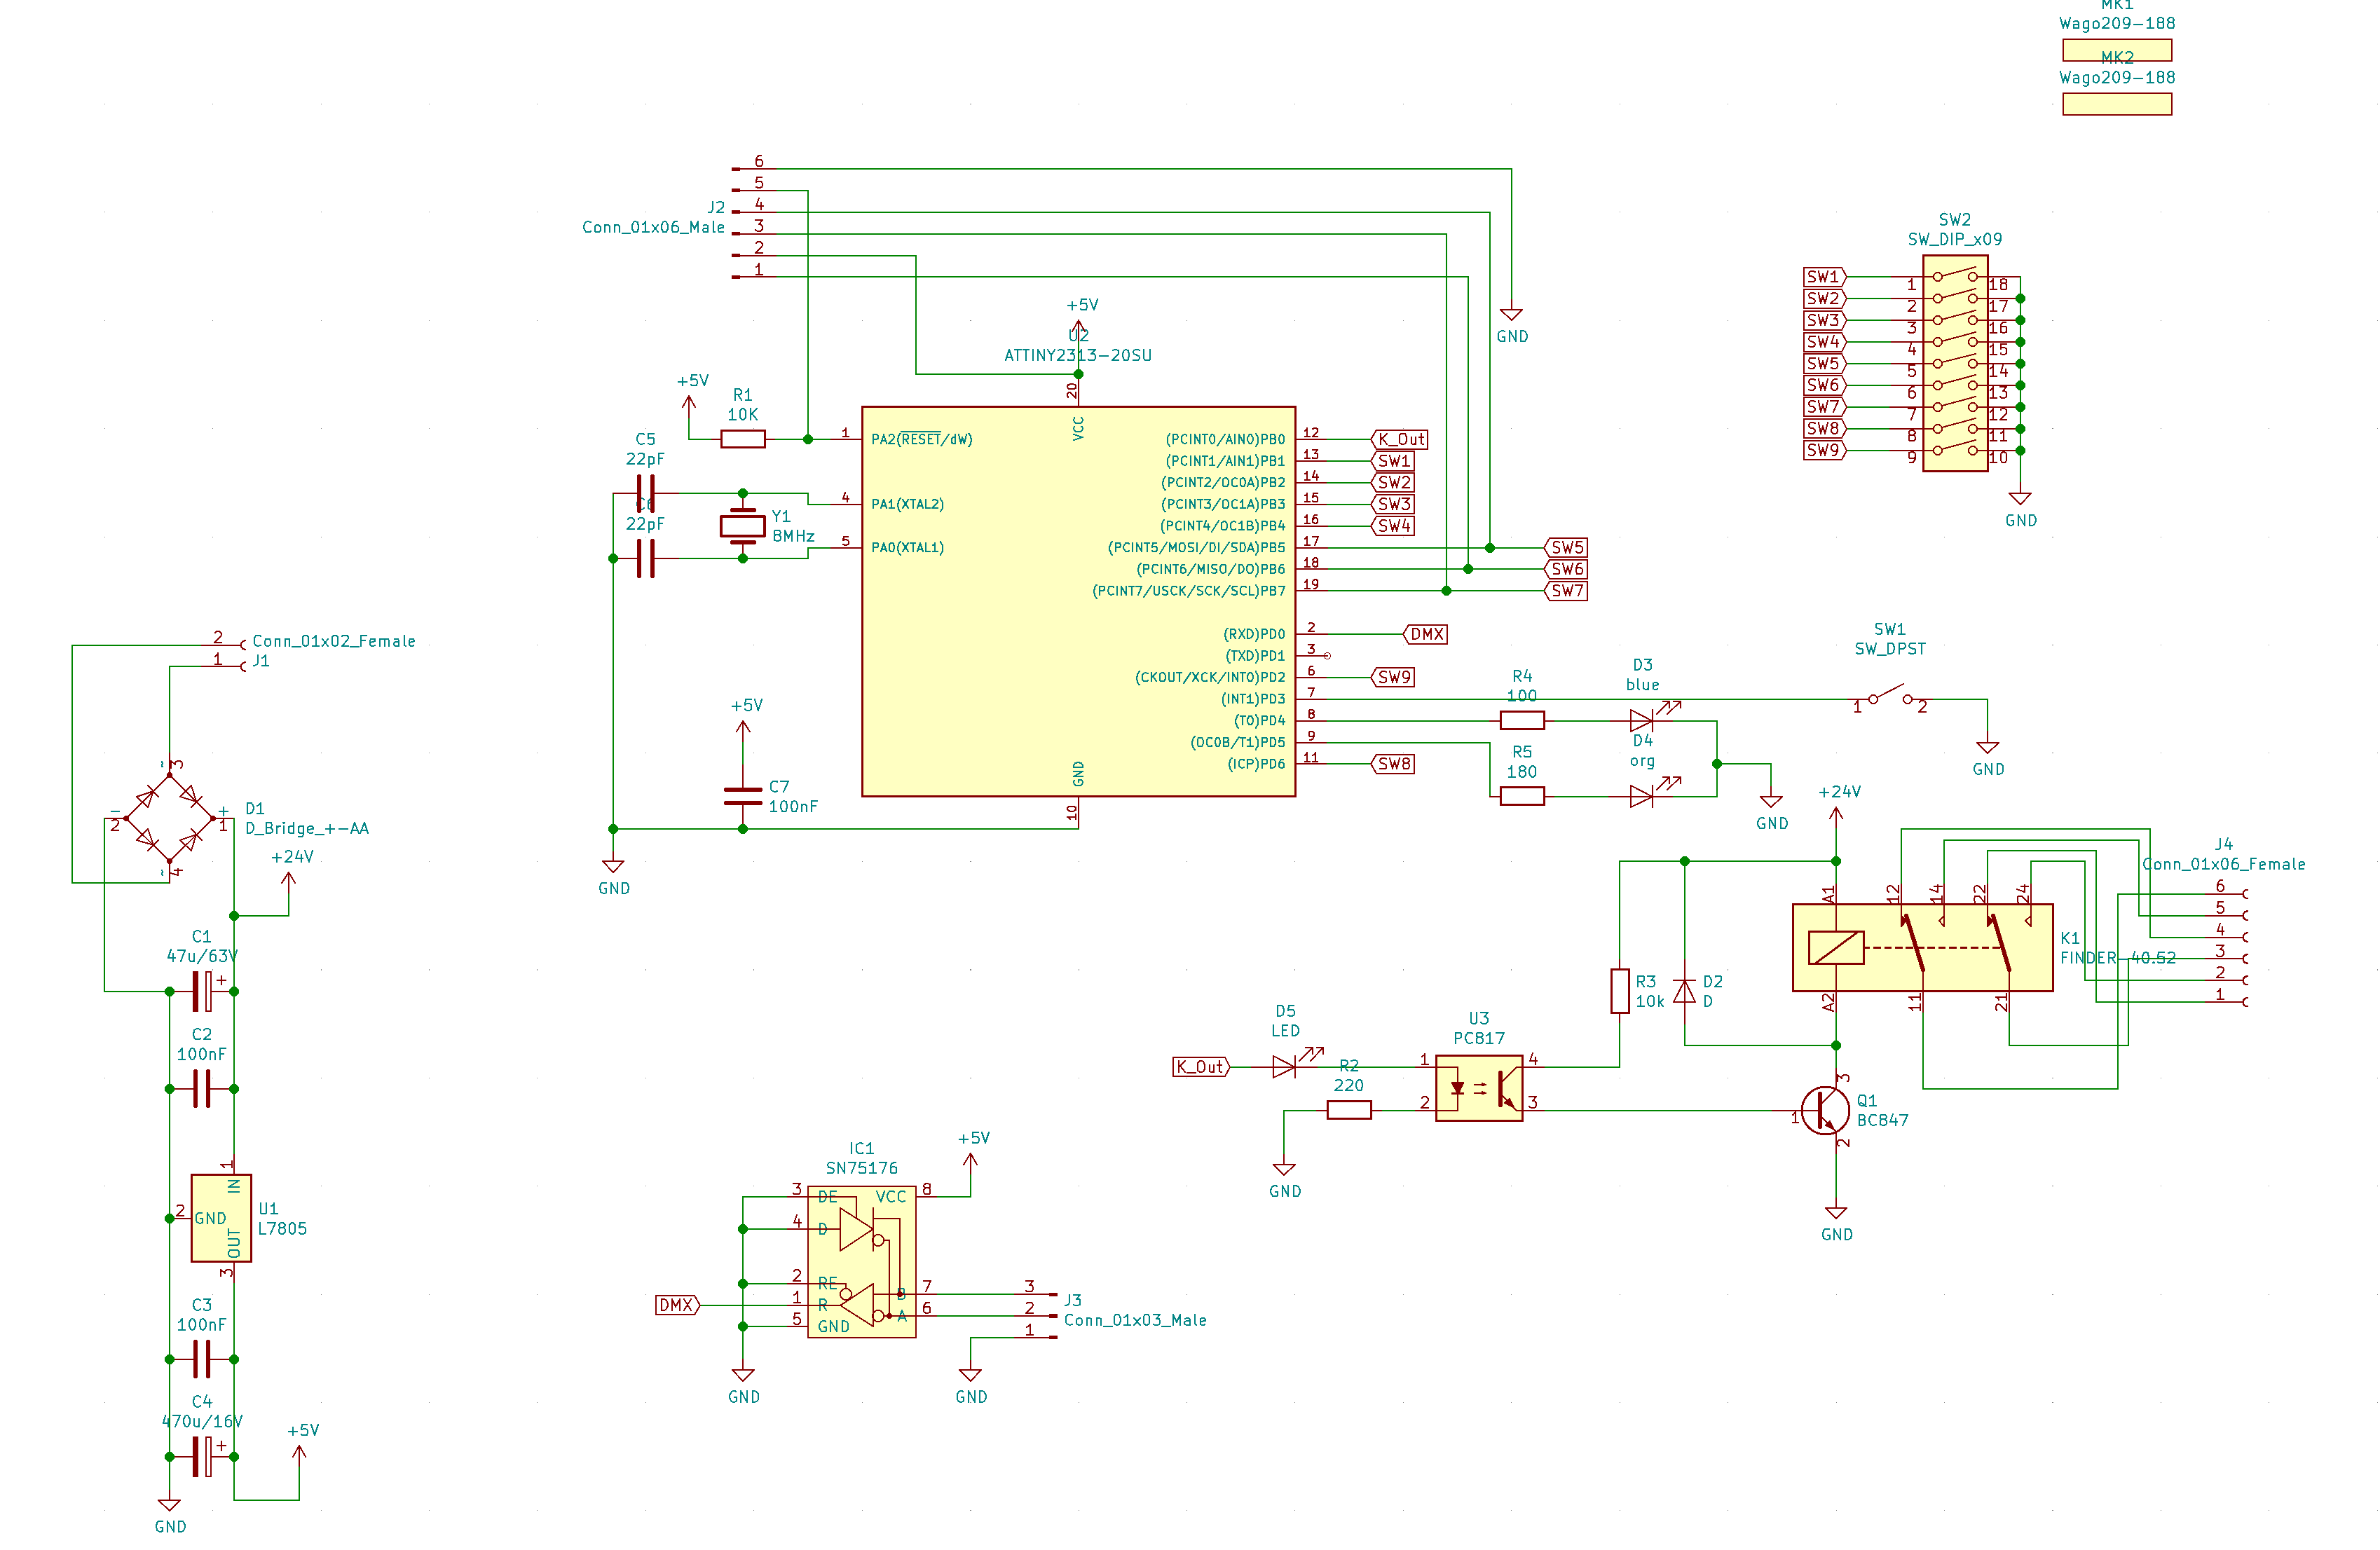Click the R2 220 resistor symbol
This screenshot has height=1550, width=2380.
[1349, 1109]
